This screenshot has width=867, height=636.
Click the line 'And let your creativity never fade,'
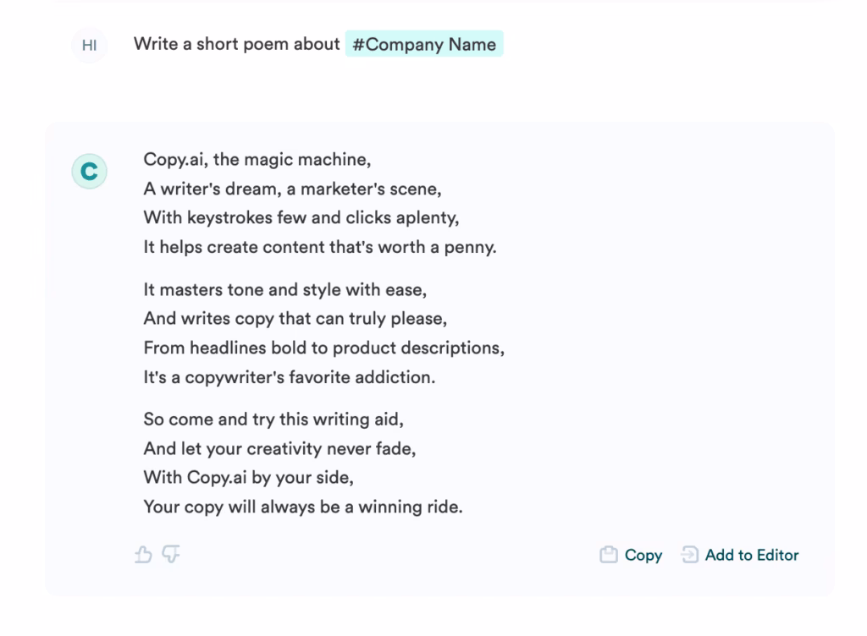click(x=279, y=449)
